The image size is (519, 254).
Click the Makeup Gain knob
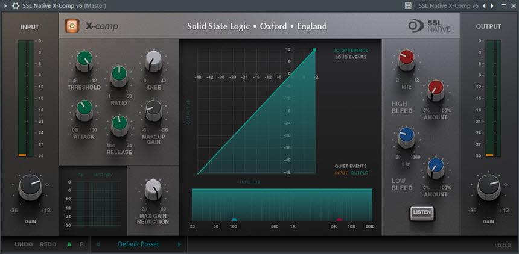tap(153, 111)
